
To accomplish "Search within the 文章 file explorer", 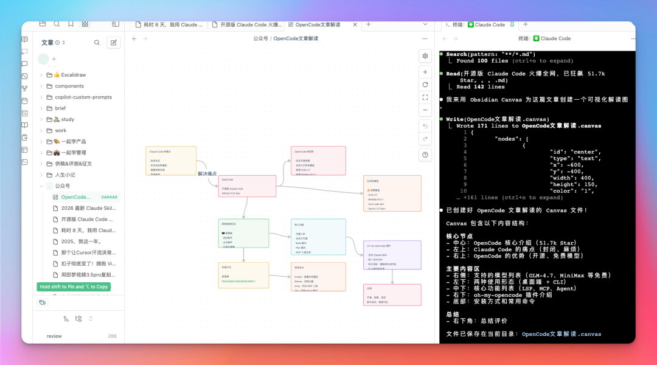I will (97, 43).
